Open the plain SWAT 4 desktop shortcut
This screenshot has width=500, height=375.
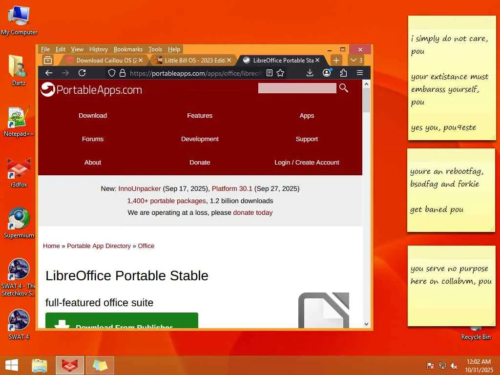[x=19, y=324]
